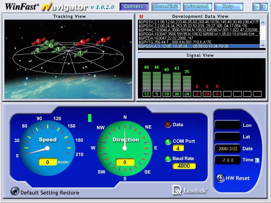Click the Close/Exit button
This screenshot has width=271, height=203.
(x=166, y=6)
